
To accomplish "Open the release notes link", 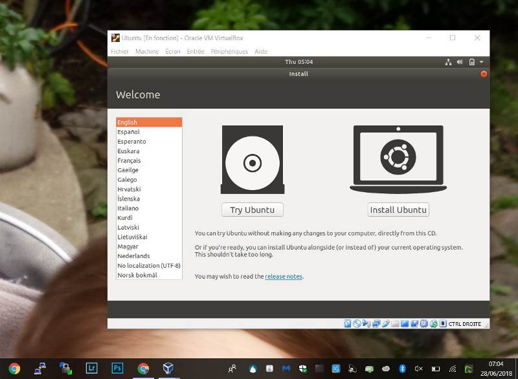I will [284, 277].
